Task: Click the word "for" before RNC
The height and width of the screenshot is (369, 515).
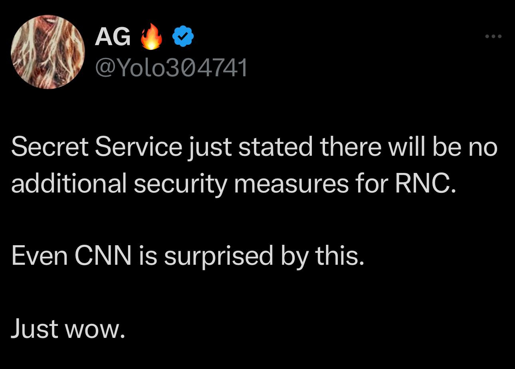Action: pos(371,183)
